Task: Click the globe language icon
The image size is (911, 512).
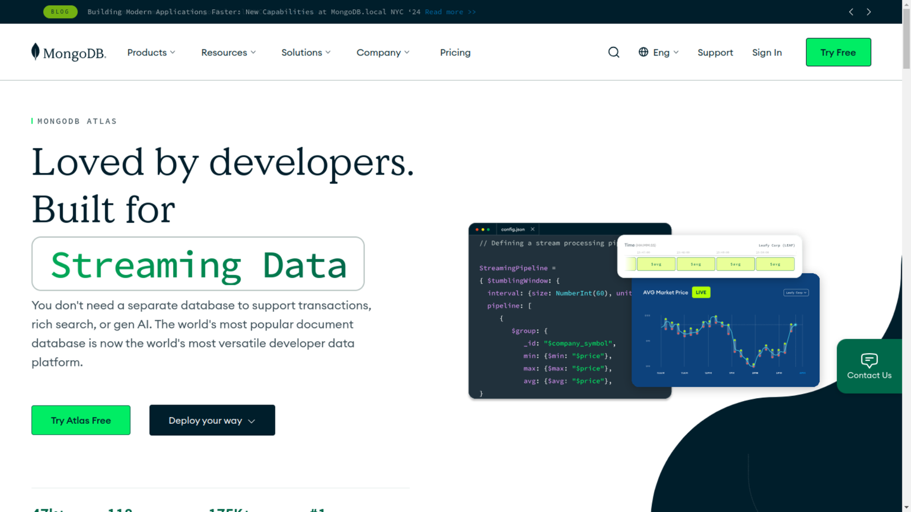Action: pyautogui.click(x=643, y=52)
